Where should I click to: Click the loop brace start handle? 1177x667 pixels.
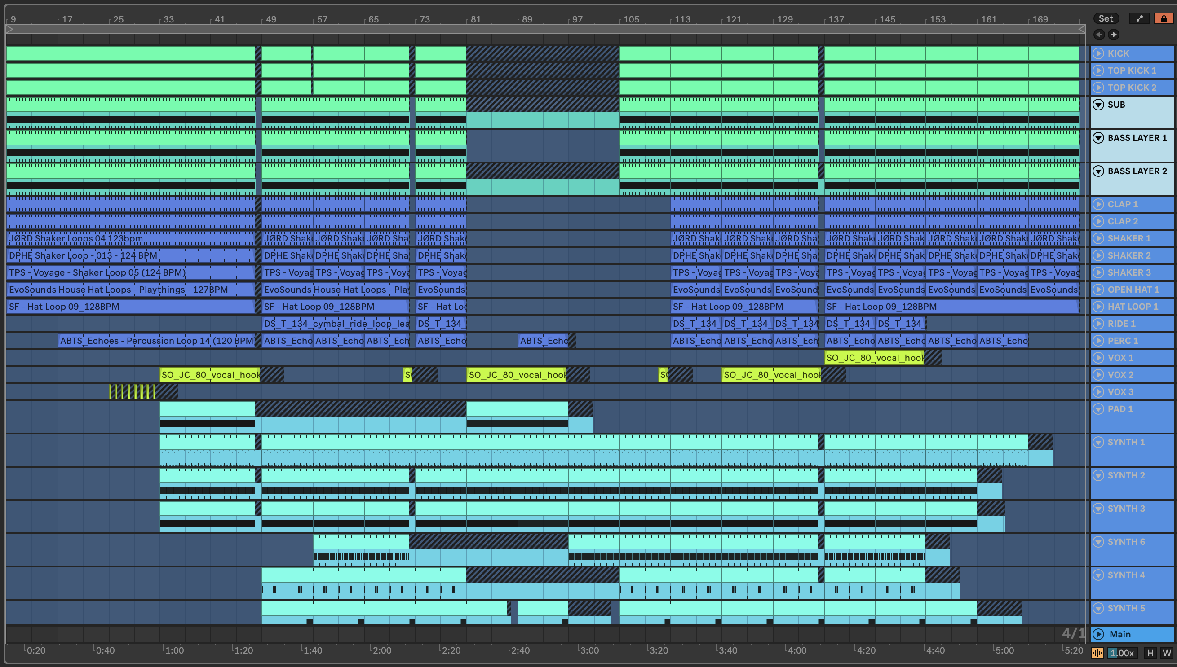[x=9, y=29]
